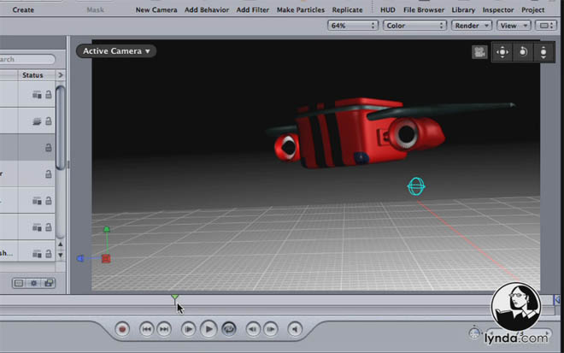This screenshot has height=353, width=564.
Task: Click Replicate in the toolbar
Action: [x=347, y=9]
